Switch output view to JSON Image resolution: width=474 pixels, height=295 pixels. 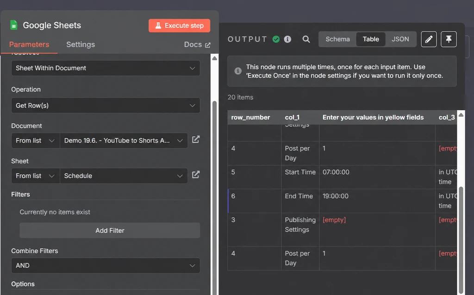400,39
